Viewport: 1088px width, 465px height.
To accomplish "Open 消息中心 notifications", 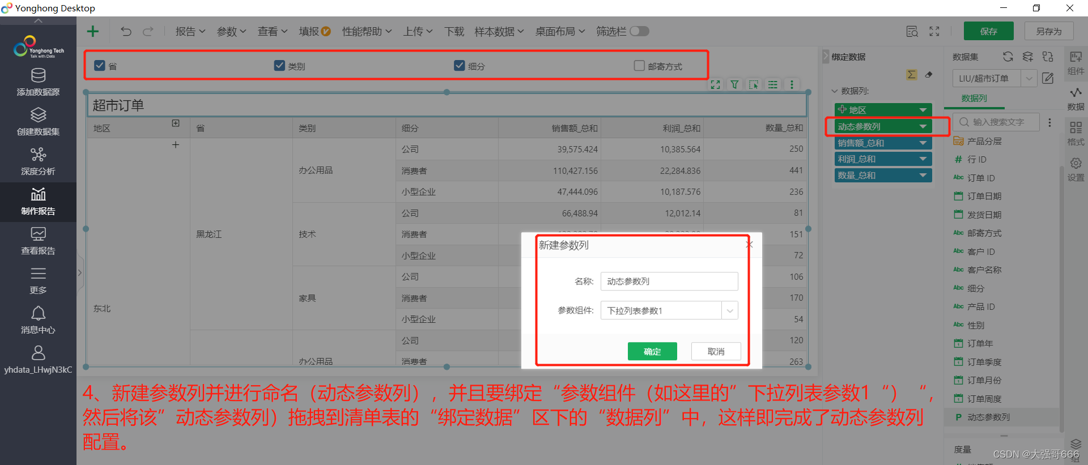I will [38, 321].
